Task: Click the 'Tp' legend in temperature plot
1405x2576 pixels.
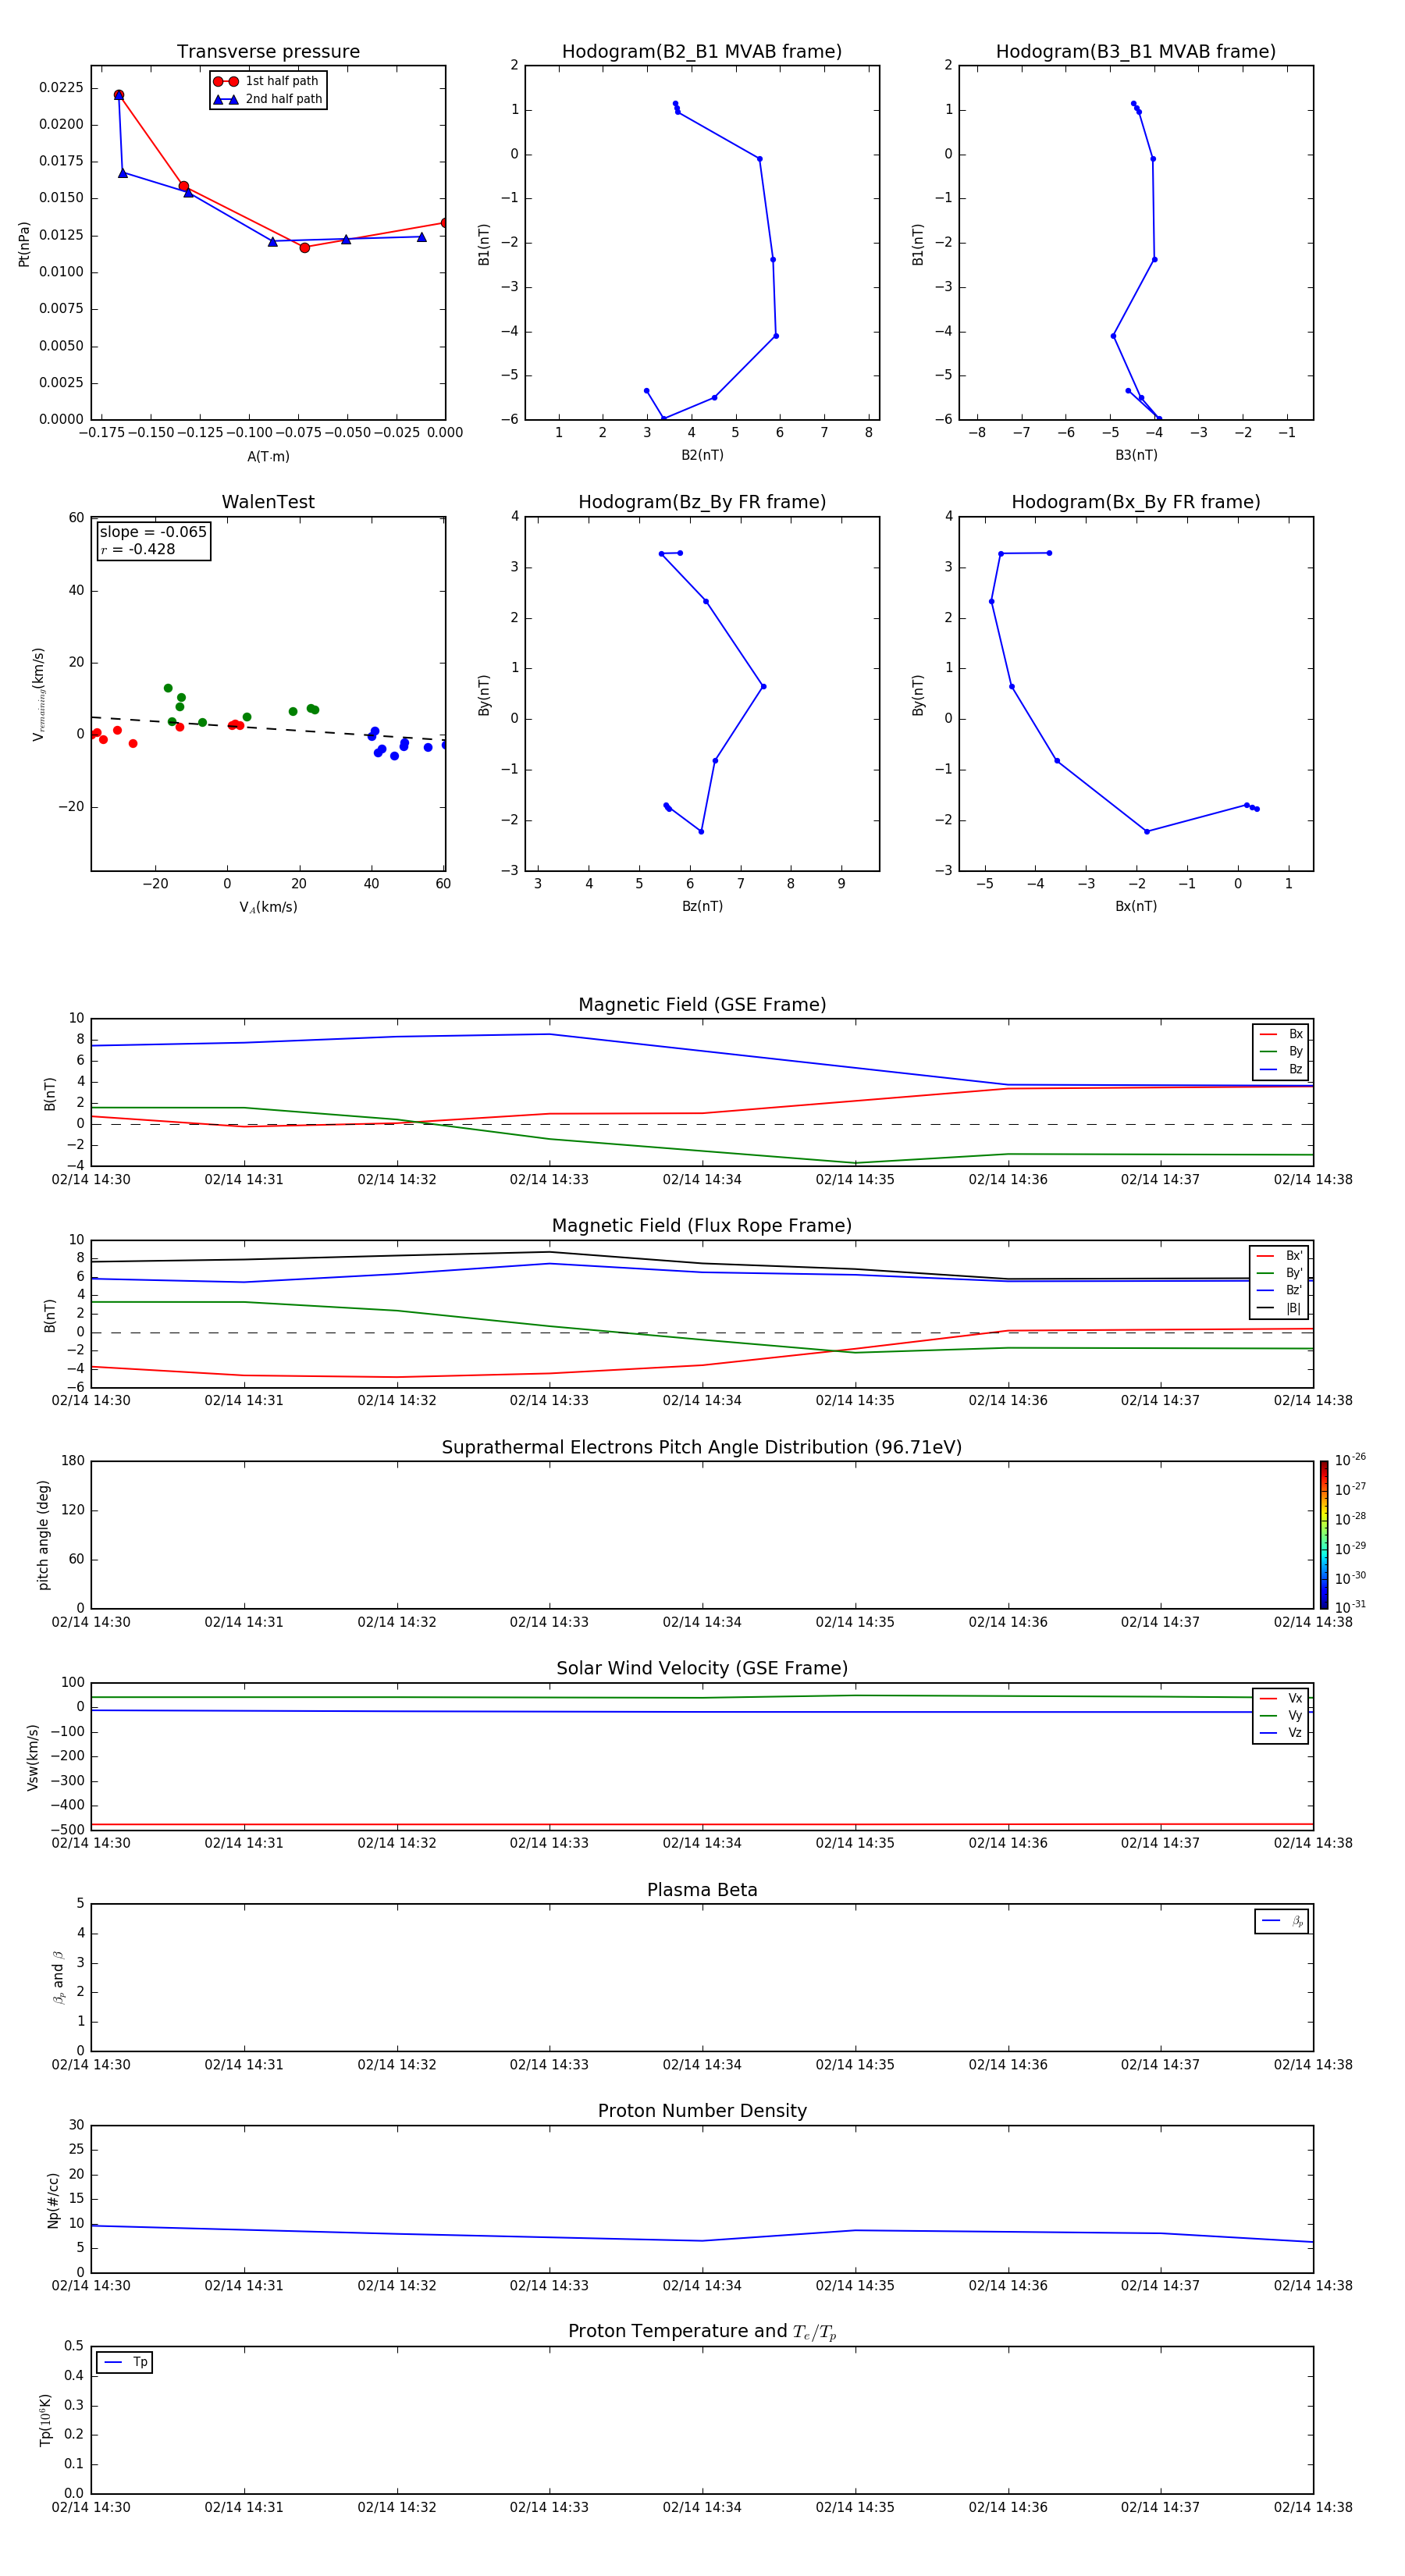Action: (124, 2362)
